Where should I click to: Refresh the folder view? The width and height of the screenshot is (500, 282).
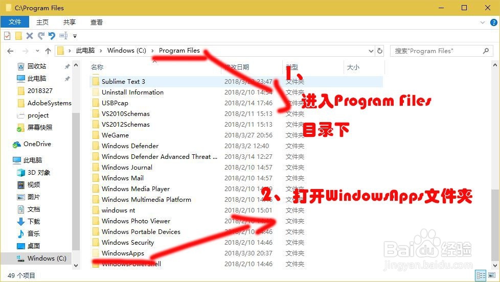pos(380,51)
